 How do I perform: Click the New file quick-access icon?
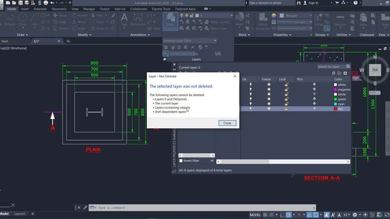point(8,2)
